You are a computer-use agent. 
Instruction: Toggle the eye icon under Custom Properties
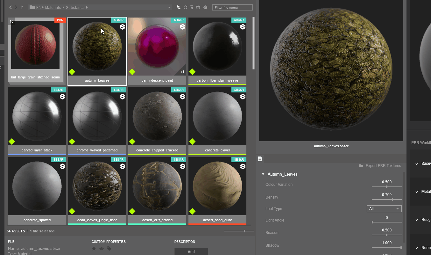click(x=102, y=249)
